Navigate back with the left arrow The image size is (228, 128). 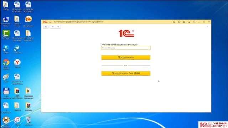(x=53, y=27)
